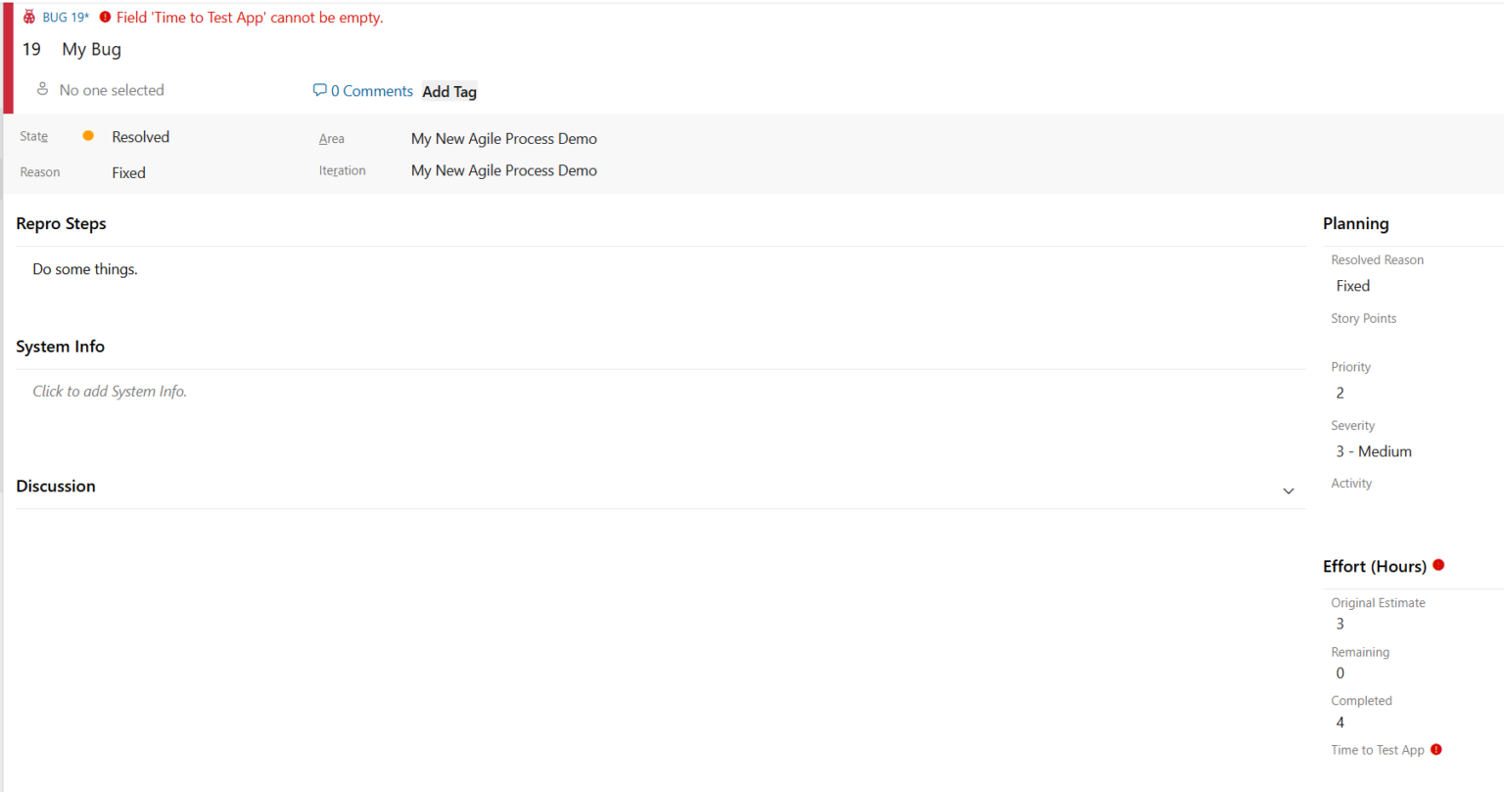This screenshot has width=1504, height=792.
Task: Click the red error dot beside Effort (Hours)
Action: pos(1438,565)
